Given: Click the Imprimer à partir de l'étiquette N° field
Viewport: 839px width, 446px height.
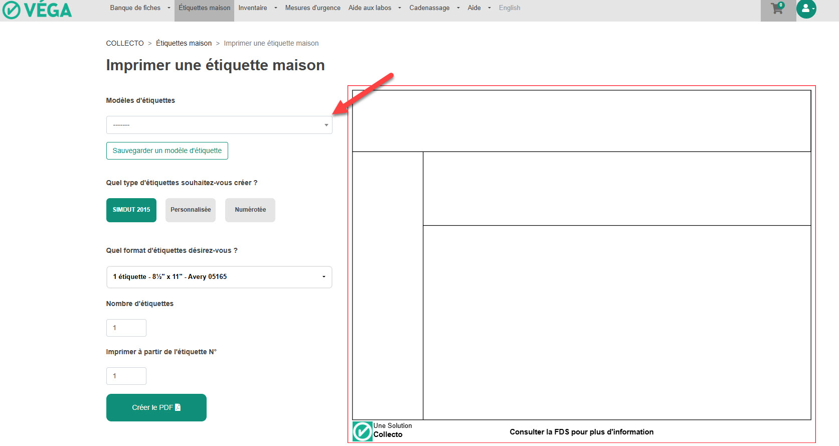Looking at the screenshot, I should [126, 376].
